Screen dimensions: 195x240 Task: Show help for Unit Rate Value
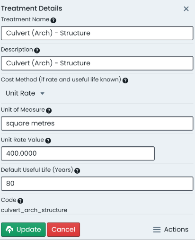48,141
